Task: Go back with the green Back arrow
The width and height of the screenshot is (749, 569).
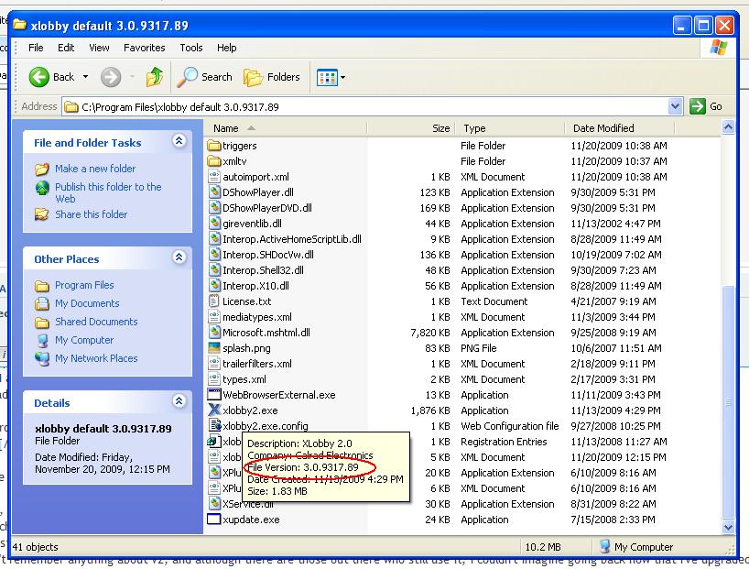Action: point(38,77)
